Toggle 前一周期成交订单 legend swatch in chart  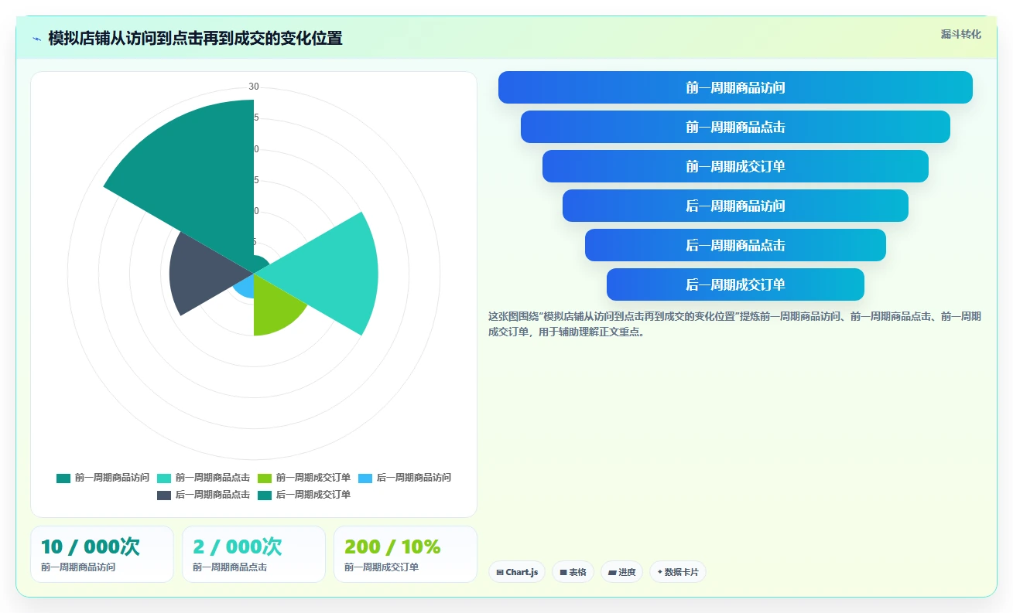pyautogui.click(x=265, y=478)
